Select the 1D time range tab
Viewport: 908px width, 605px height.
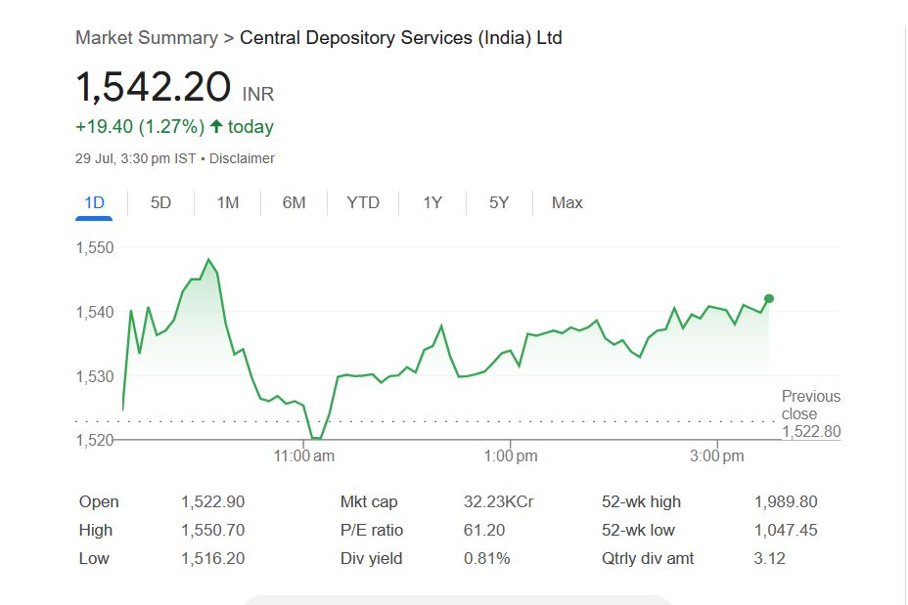pos(94,203)
